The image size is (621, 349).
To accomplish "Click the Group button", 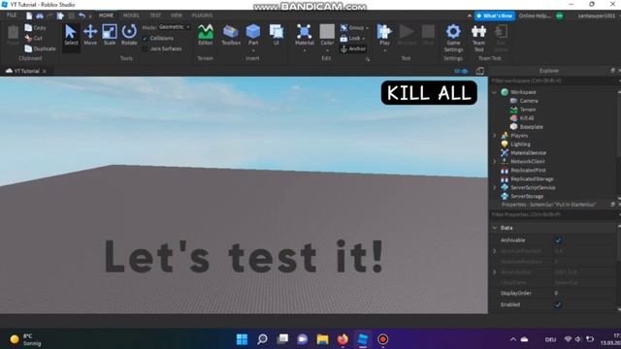I will tap(354, 28).
